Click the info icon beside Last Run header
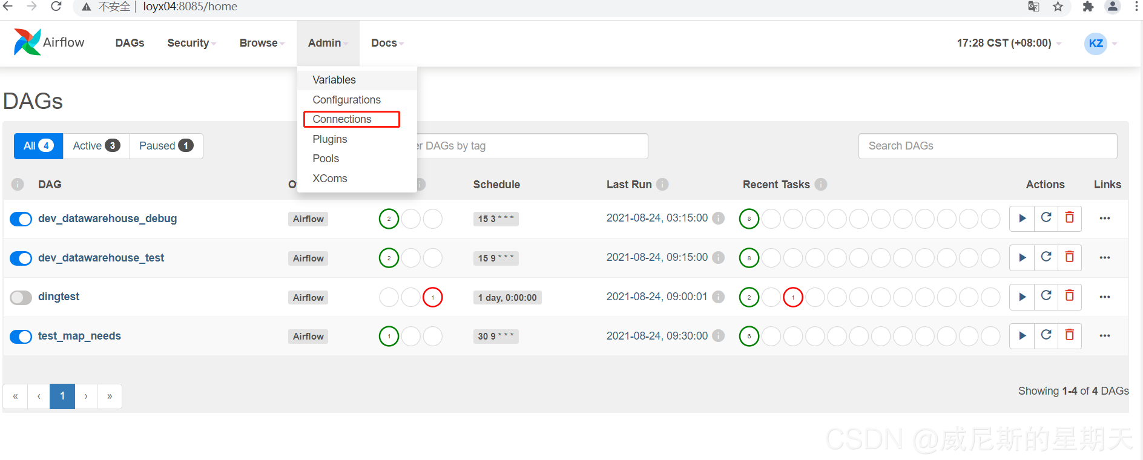This screenshot has height=460, width=1143. point(662,185)
